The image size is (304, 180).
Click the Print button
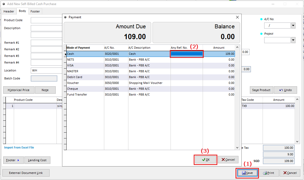coord(268,173)
